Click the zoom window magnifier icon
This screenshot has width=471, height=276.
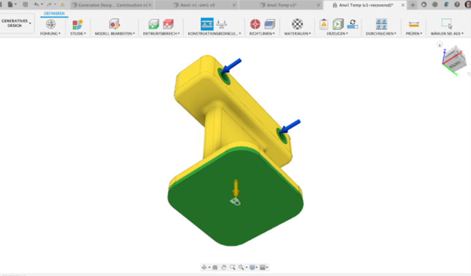pos(232,267)
